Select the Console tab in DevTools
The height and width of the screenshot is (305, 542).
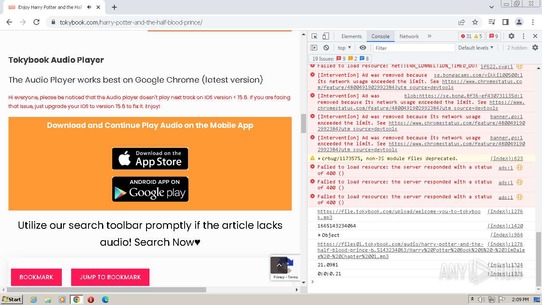(x=380, y=36)
